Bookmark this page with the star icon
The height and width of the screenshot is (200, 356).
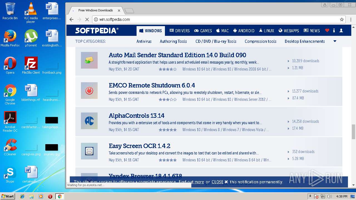[x=342, y=19]
